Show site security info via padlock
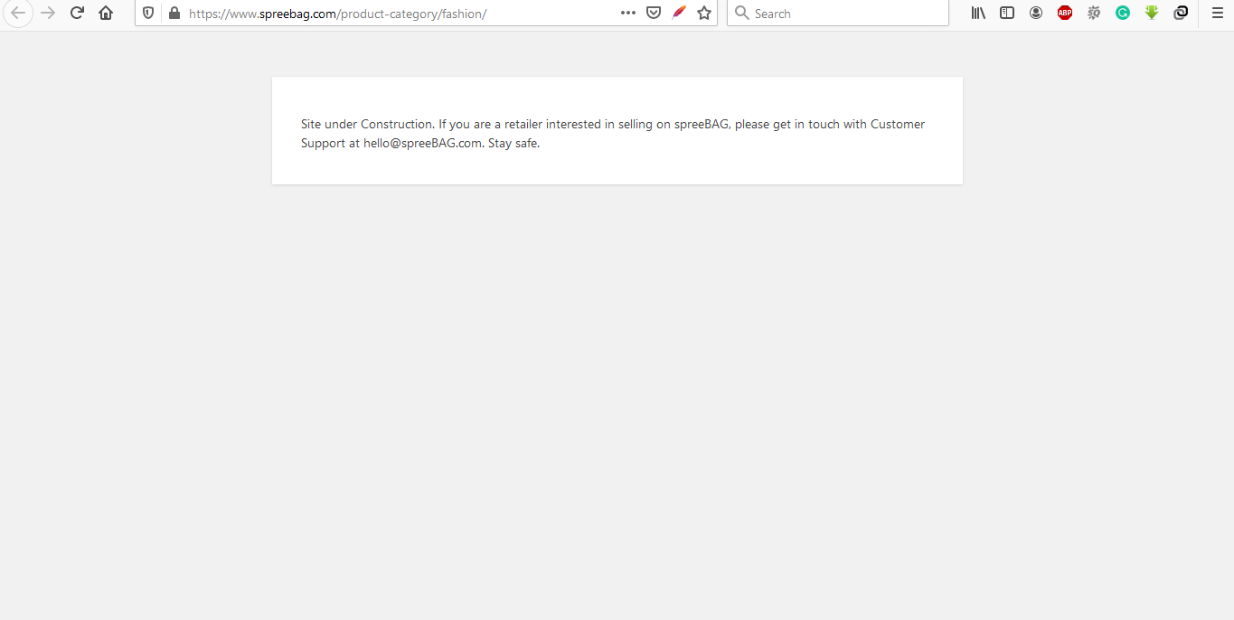The width and height of the screenshot is (1234, 620). [x=174, y=13]
